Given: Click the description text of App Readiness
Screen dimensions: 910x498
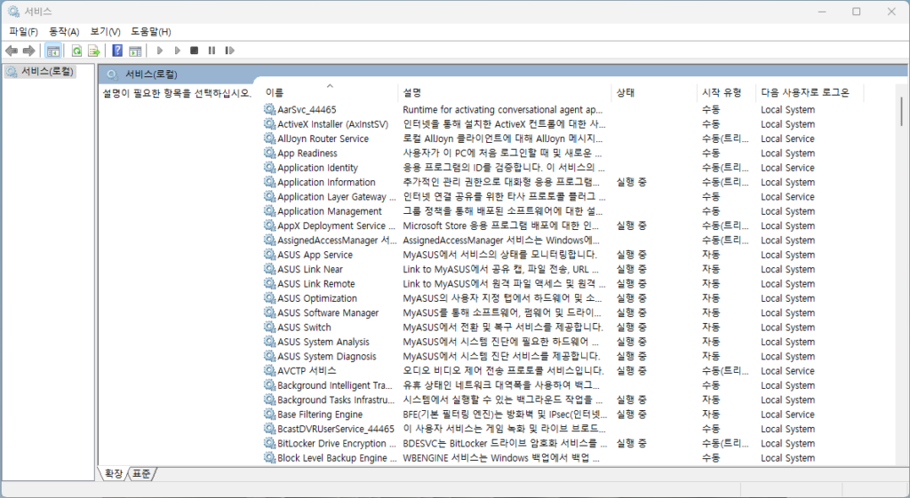Looking at the screenshot, I should 503,153.
